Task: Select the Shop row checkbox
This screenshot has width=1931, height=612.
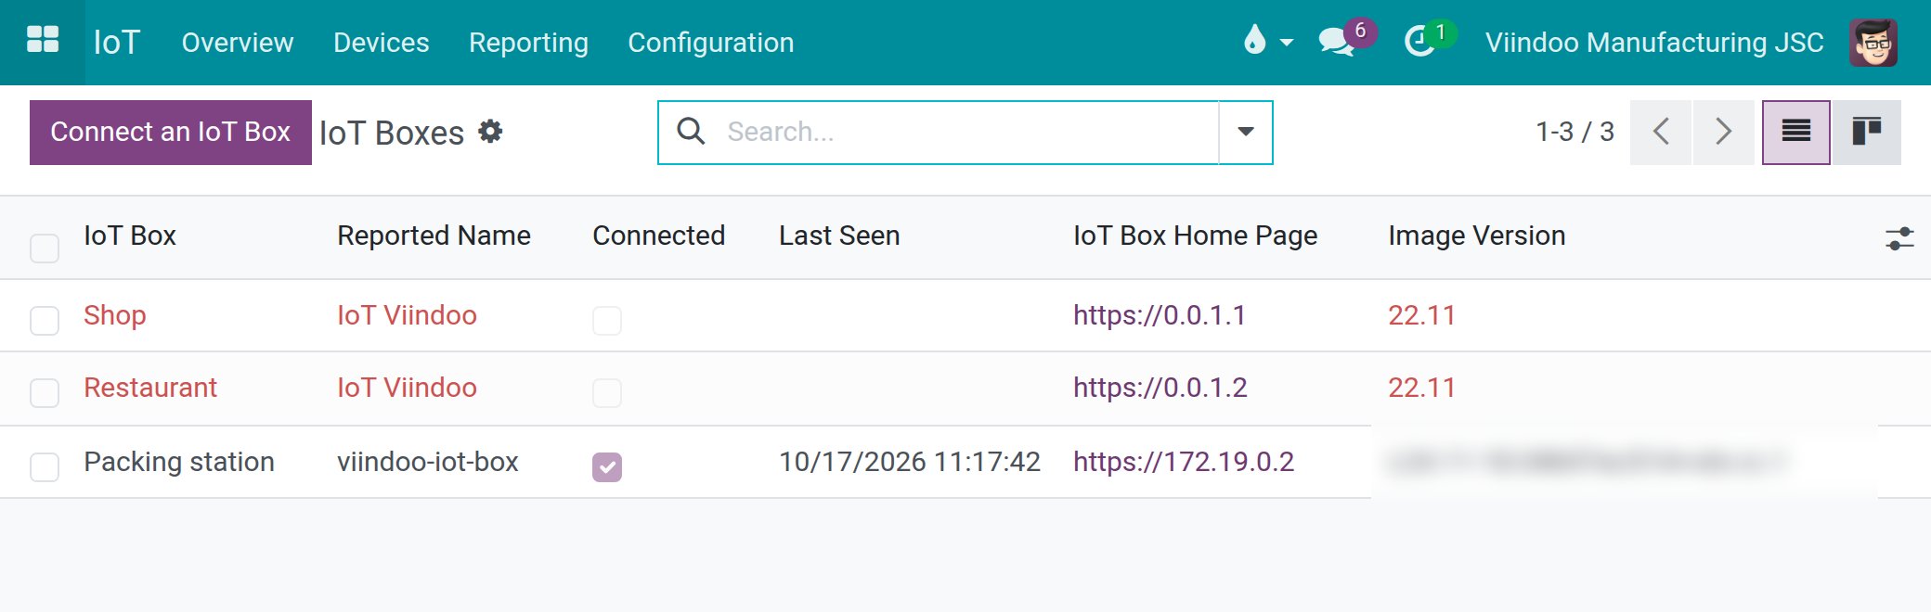Action: pos(45,321)
